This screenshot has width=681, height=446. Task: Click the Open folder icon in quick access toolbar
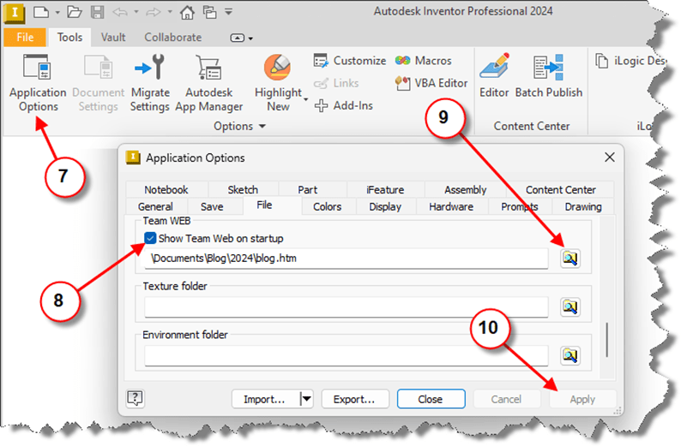click(x=75, y=12)
